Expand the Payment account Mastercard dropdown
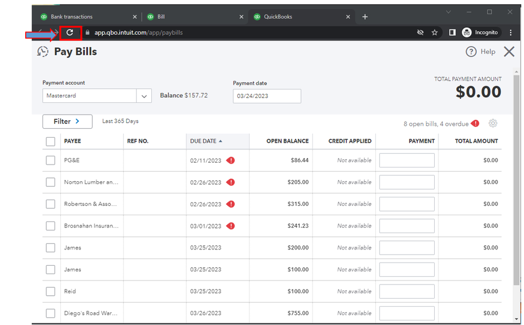Image resolution: width=524 pixels, height=325 pixels. pyautogui.click(x=144, y=96)
